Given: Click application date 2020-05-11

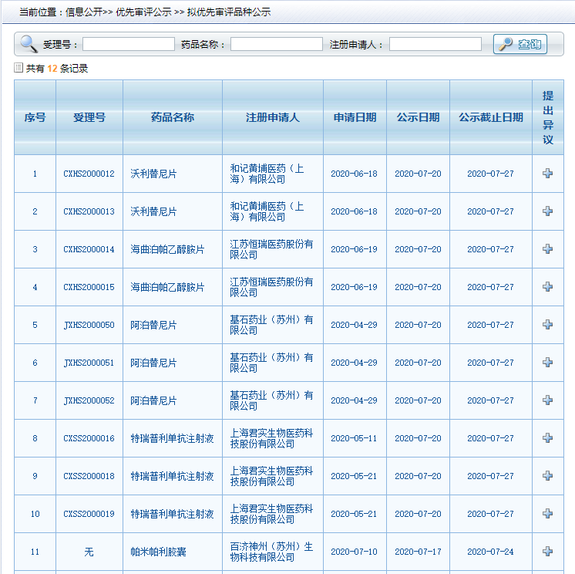Looking at the screenshot, I should pyautogui.click(x=355, y=438).
